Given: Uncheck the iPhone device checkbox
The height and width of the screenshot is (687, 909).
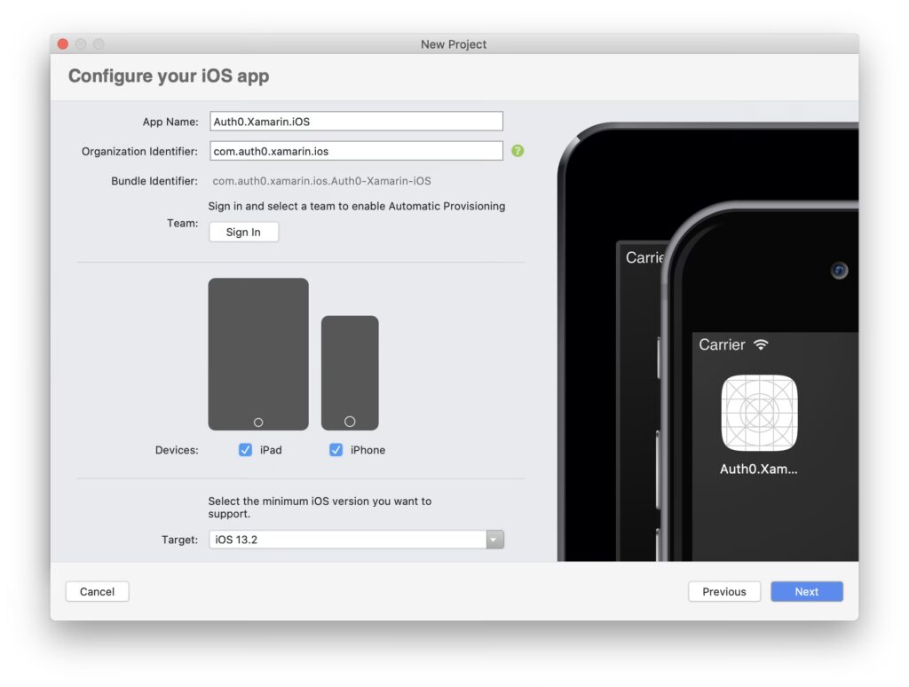Looking at the screenshot, I should tap(336, 450).
